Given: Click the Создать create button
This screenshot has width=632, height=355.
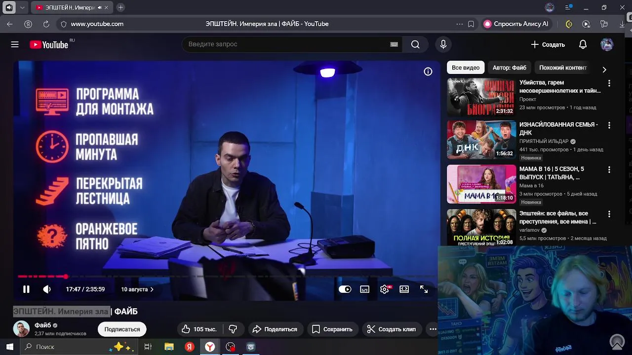Looking at the screenshot, I should tap(548, 44).
